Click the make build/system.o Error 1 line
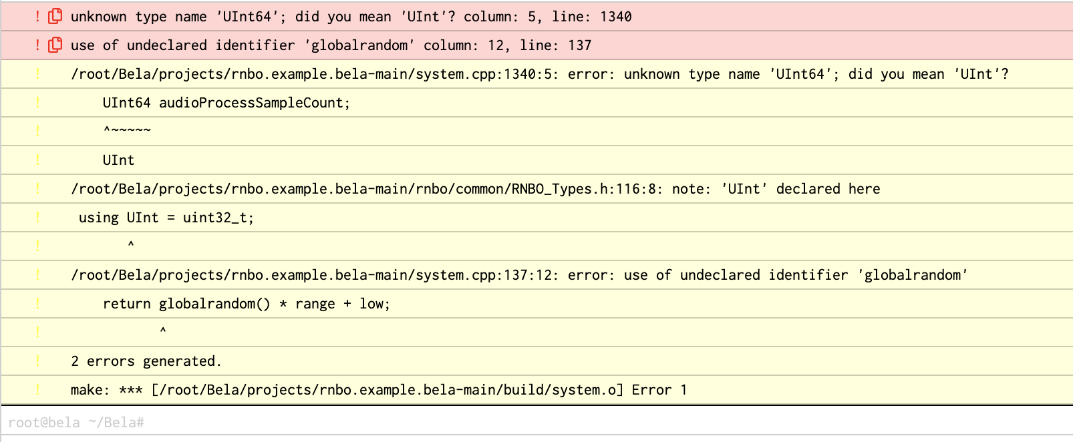 click(x=378, y=390)
